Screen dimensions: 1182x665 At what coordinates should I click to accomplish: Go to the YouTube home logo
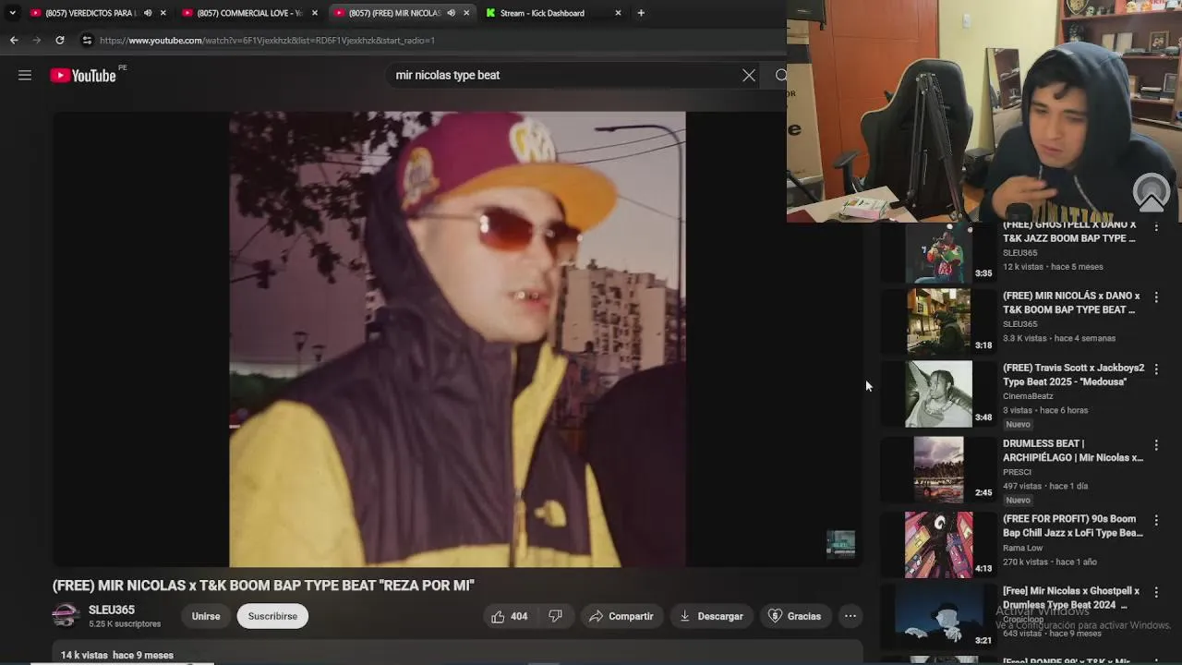(x=83, y=76)
